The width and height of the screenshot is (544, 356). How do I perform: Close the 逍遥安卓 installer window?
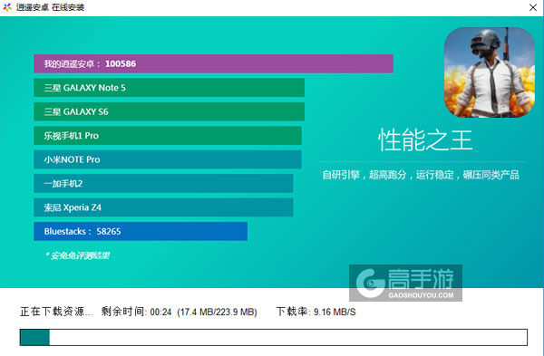click(x=533, y=7)
